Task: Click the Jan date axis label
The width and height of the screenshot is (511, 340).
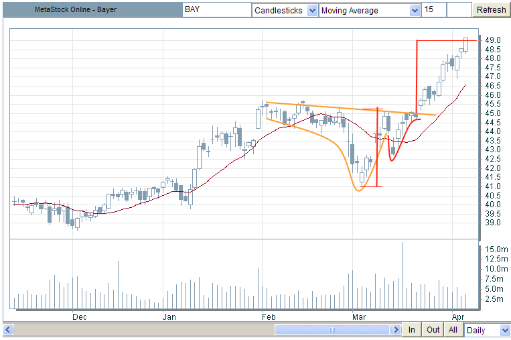Action: [x=169, y=317]
